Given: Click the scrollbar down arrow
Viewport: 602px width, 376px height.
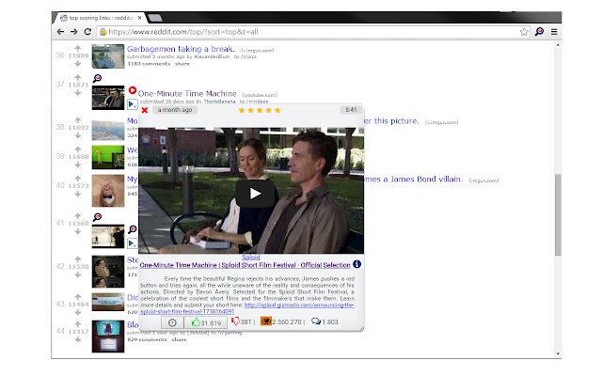Looking at the screenshot, I should (558, 354).
